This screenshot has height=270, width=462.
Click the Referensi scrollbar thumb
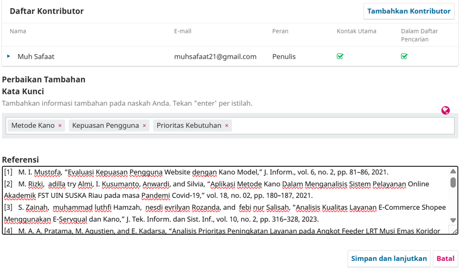pos(453,182)
